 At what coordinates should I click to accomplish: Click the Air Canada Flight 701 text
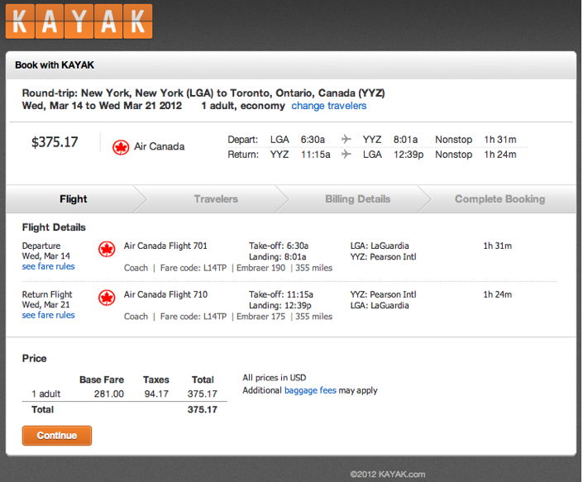[x=165, y=246]
